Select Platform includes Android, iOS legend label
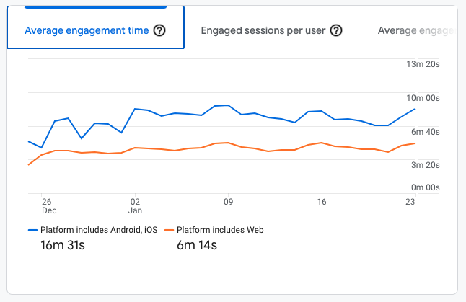Viewport: 466px width, 302px height. pos(99,230)
